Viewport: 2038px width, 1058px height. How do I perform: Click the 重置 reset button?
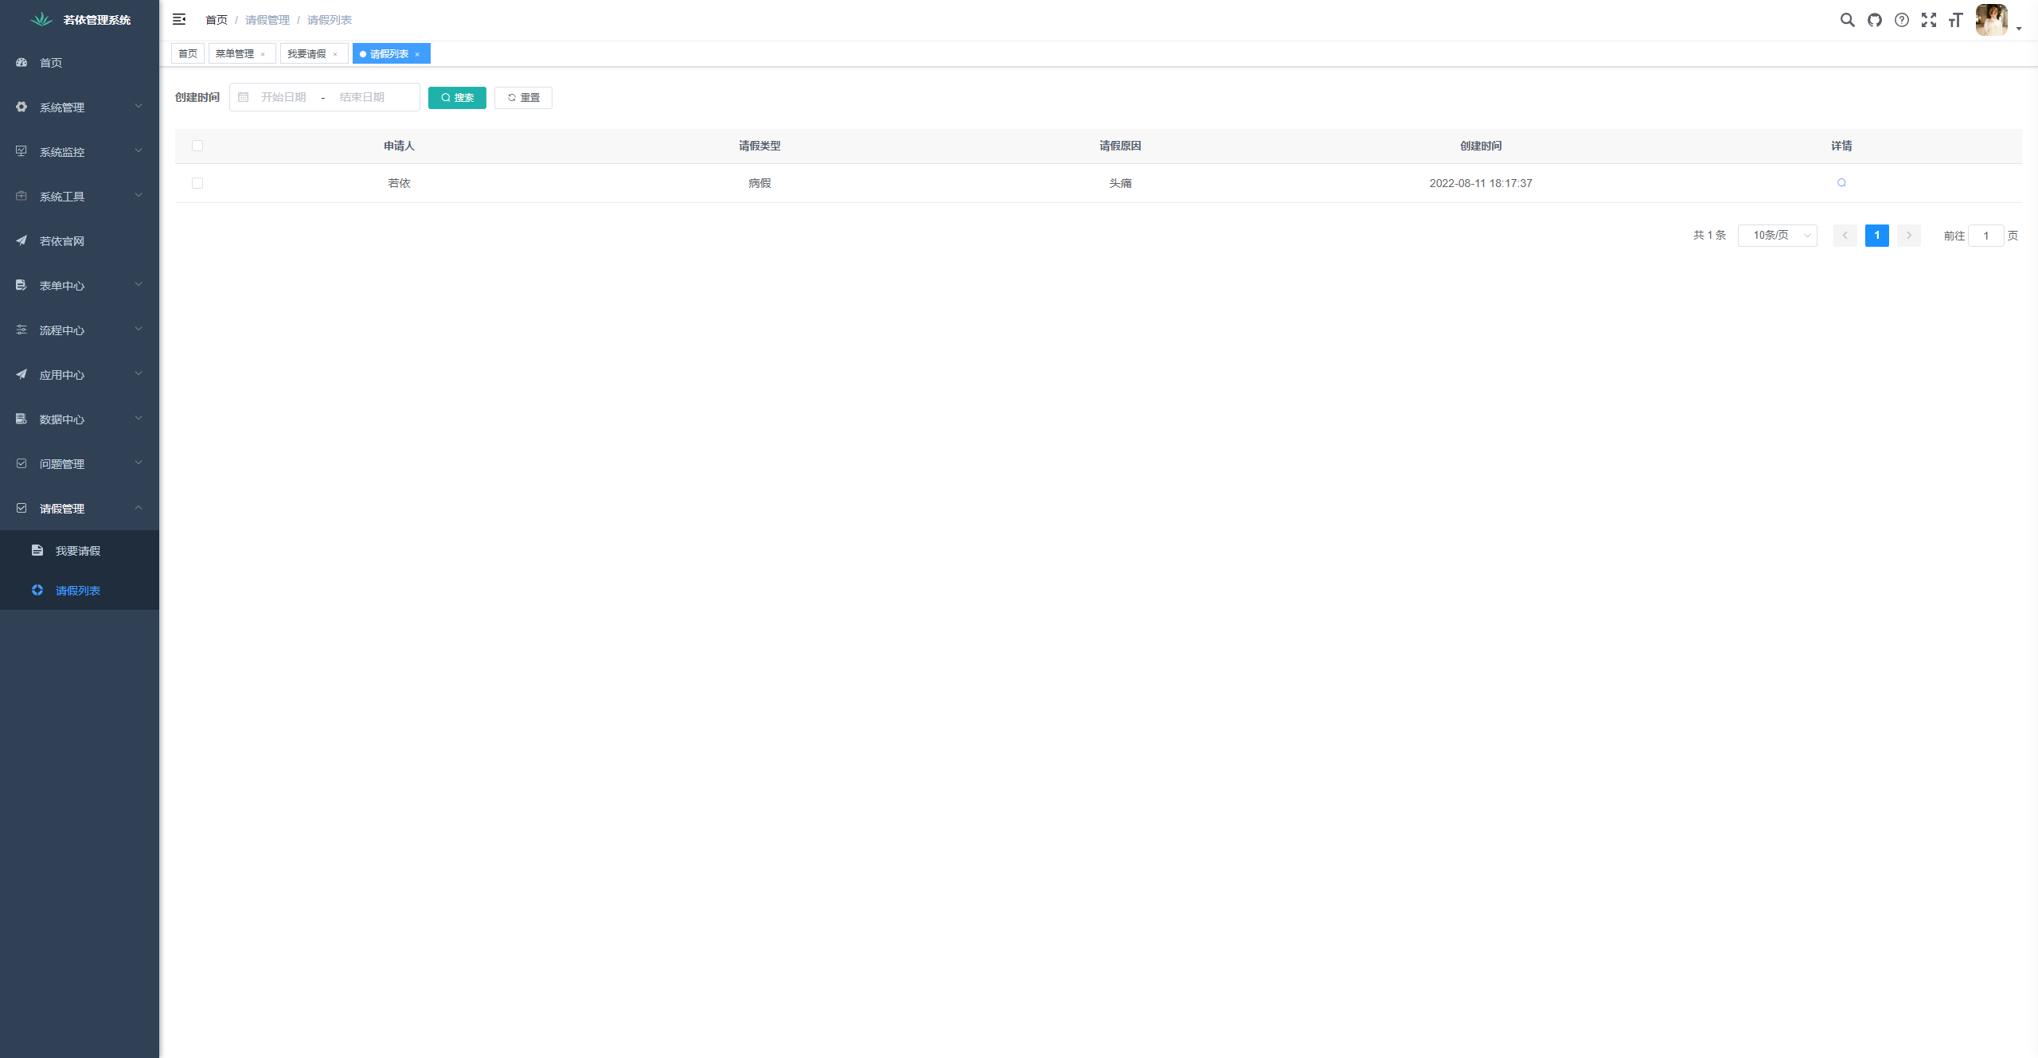pyautogui.click(x=523, y=98)
